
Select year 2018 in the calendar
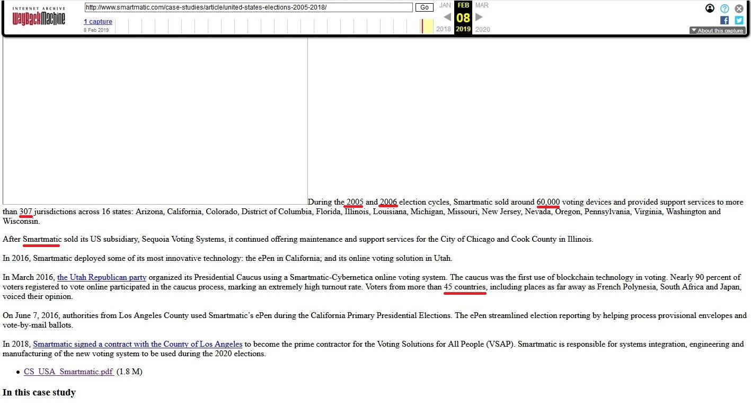[443, 29]
